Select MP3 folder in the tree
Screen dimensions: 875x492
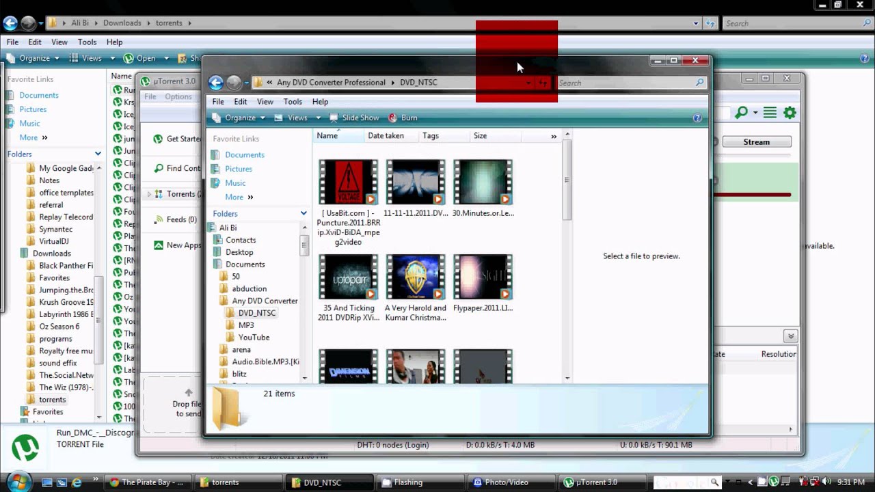coord(246,326)
